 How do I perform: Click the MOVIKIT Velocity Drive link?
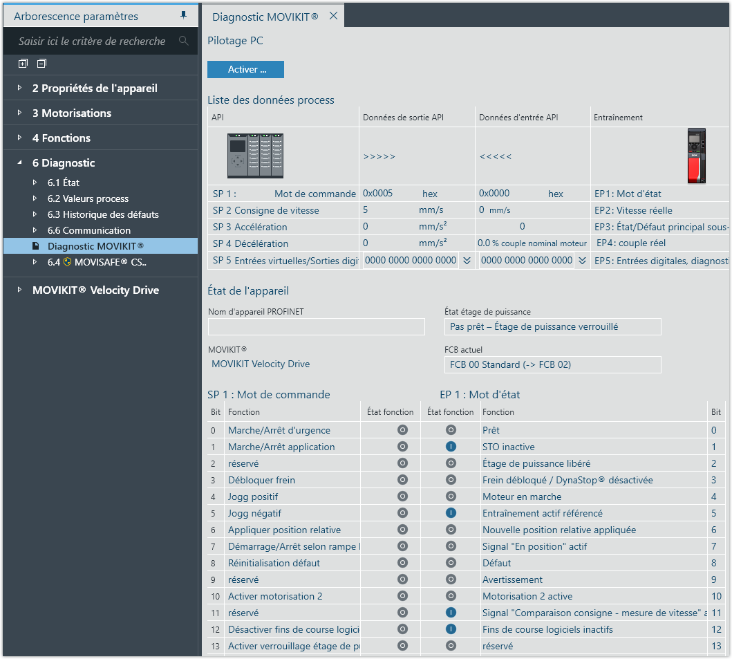point(261,364)
